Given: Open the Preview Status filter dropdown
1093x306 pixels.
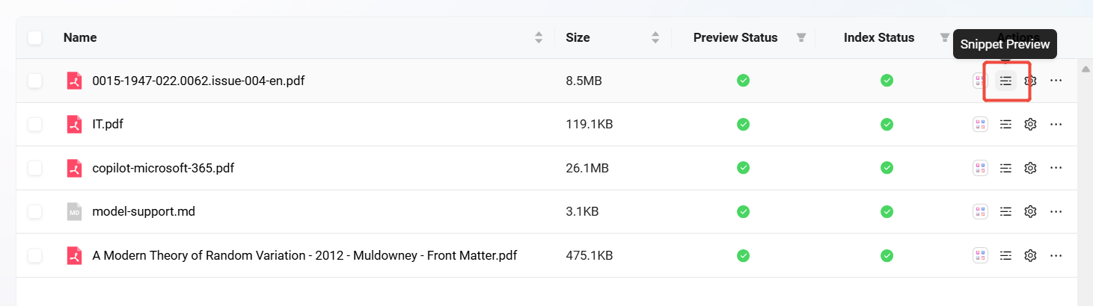Looking at the screenshot, I should pyautogui.click(x=801, y=37).
